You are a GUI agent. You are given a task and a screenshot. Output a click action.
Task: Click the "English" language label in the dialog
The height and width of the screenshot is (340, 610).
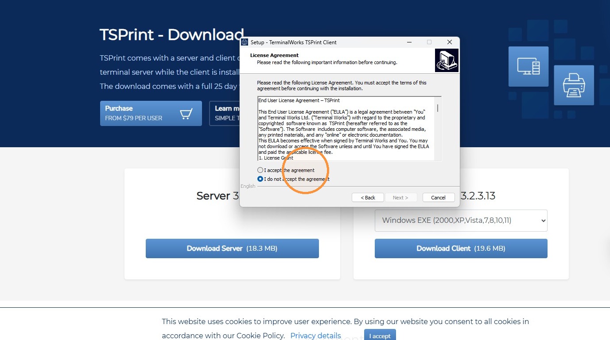coord(248,186)
